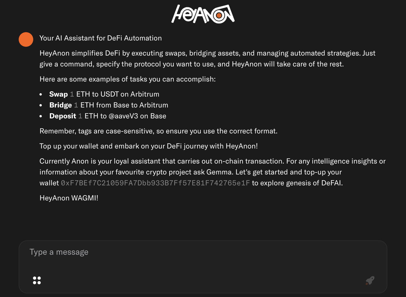The width and height of the screenshot is (406, 297).
Task: Select the bold 'Bridge' example command
Action: [x=60, y=105]
